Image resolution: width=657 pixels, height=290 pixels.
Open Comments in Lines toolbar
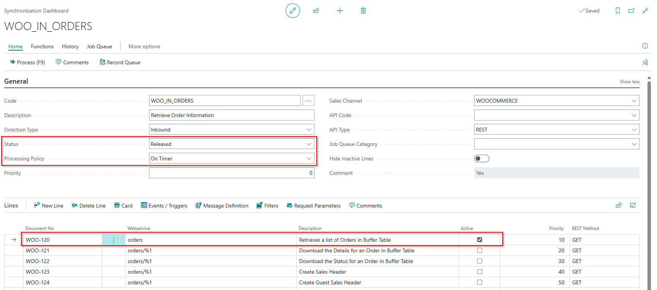[365, 206]
